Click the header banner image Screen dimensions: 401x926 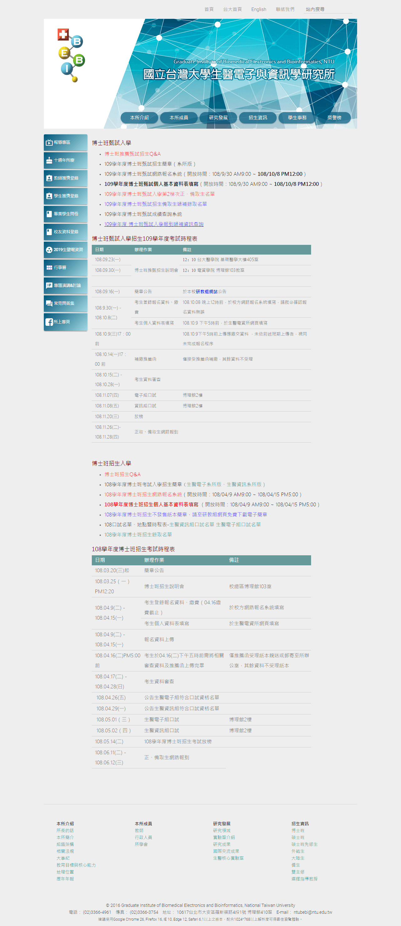click(x=200, y=74)
